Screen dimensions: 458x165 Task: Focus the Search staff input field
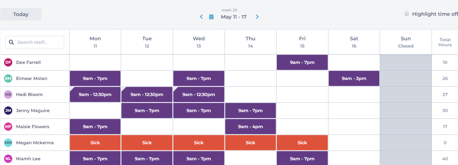[35, 42]
